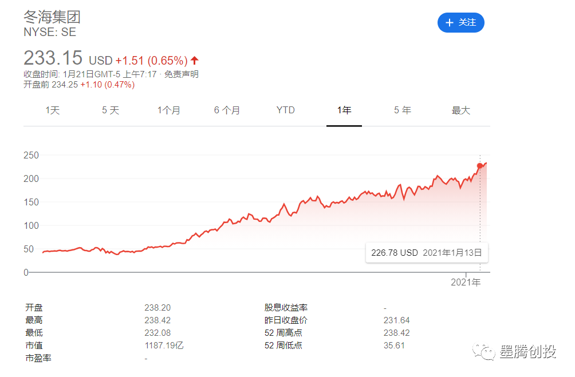Click the 250 y-axis label
This screenshot has height=377, width=575.
(31, 156)
